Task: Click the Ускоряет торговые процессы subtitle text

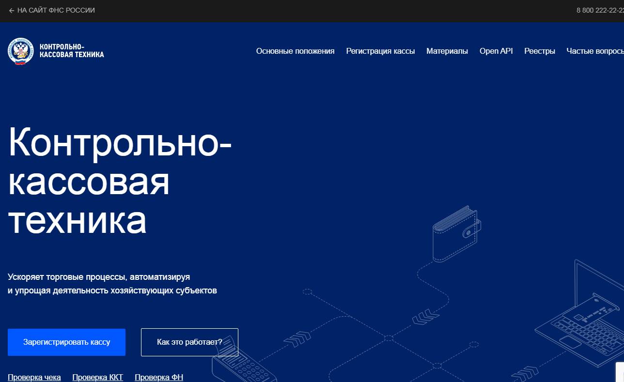Action: click(112, 284)
